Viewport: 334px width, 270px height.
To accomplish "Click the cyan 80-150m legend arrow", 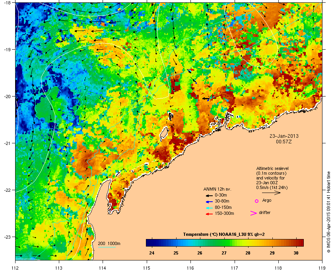I will point(209,208).
